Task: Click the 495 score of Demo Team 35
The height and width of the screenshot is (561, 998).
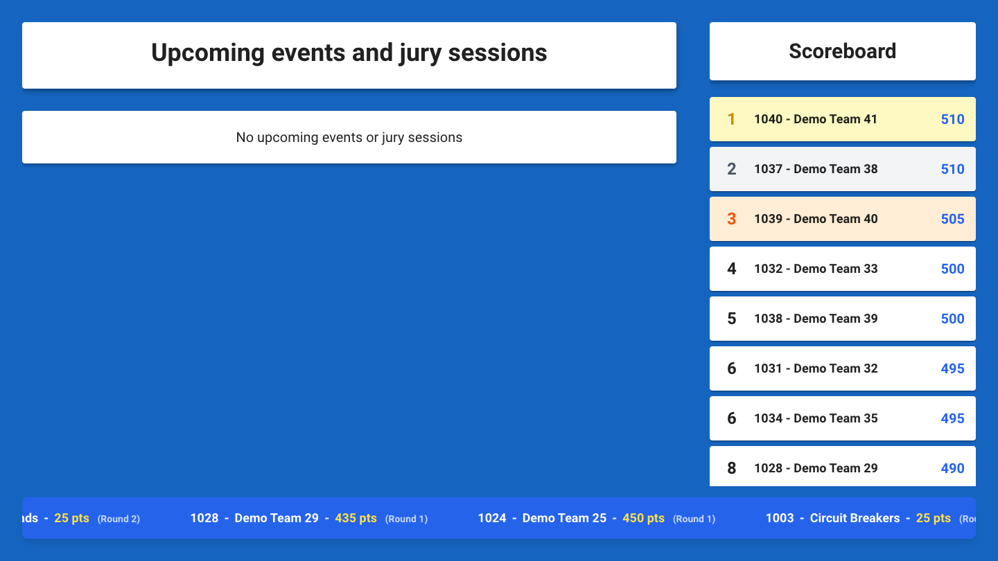Action: pyautogui.click(x=952, y=418)
